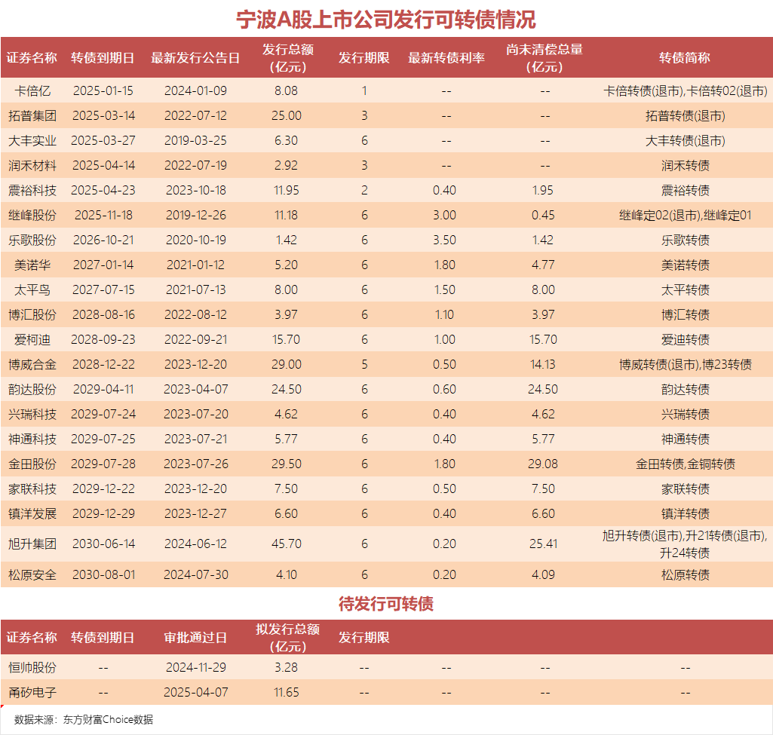Click the 美诺华 cell
This screenshot has height=735, width=773.
click(32, 265)
